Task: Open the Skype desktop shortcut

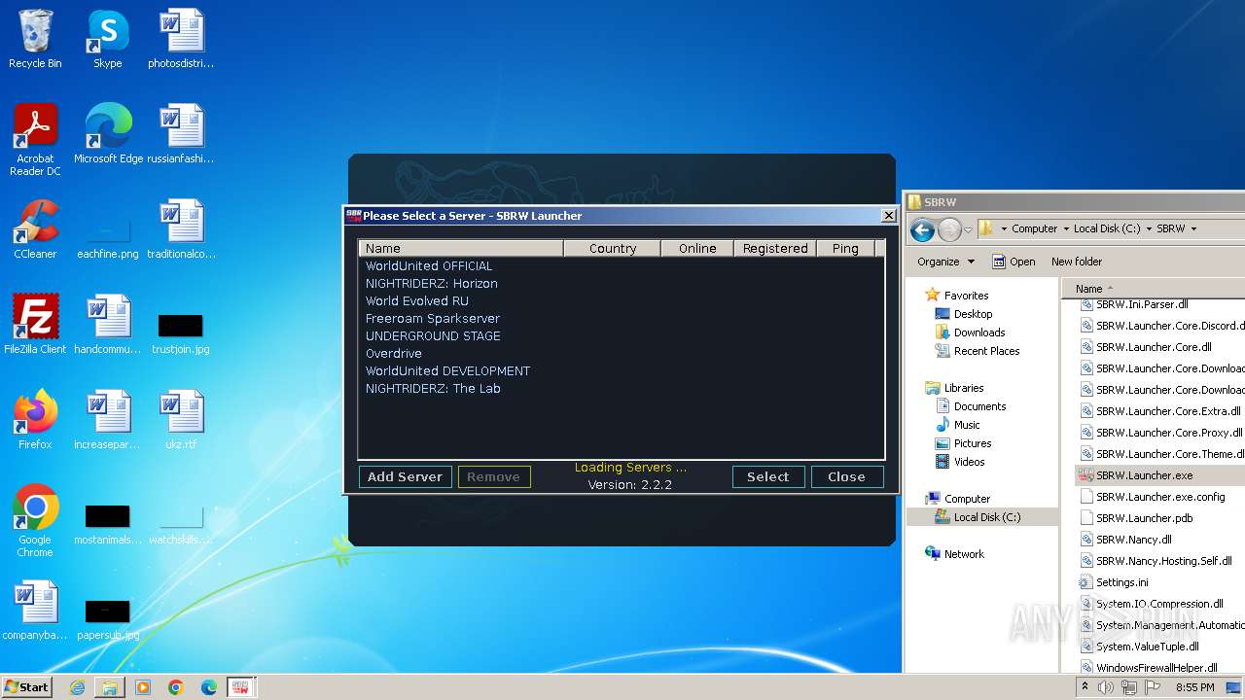Action: point(107,39)
